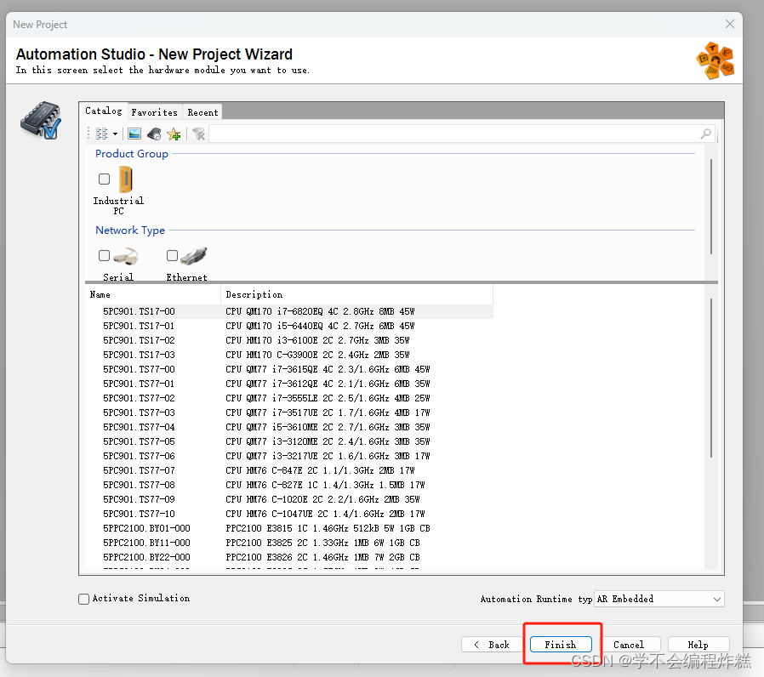
Task: Check the Industrial PC checkbox
Action: 105,179
